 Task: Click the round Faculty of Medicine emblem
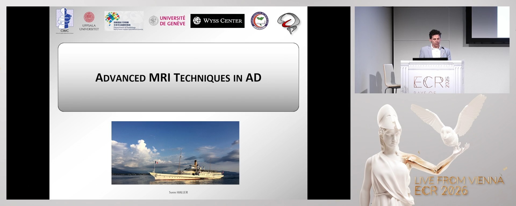[259, 21]
